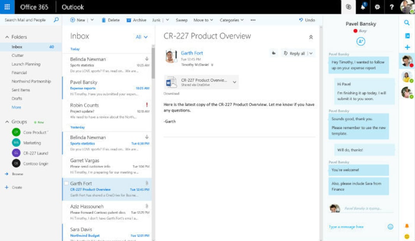This screenshot has width=415, height=241.
Task: Click the add participants icon under Pavel Bansky
Action: 360,41
